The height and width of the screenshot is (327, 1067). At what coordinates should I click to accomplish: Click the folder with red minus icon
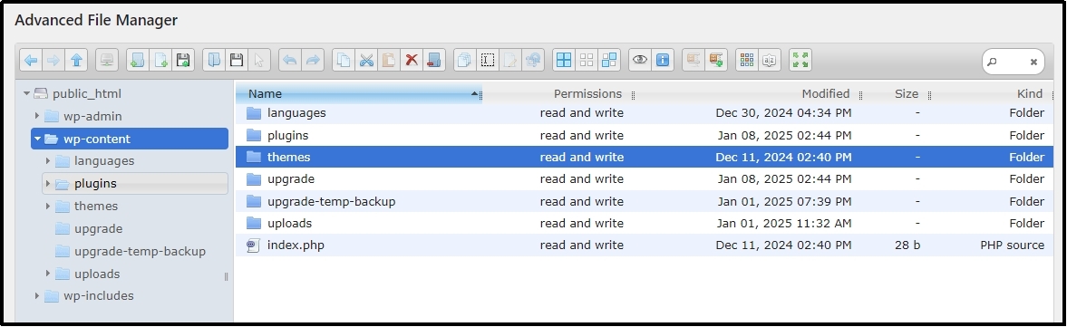tap(433, 60)
